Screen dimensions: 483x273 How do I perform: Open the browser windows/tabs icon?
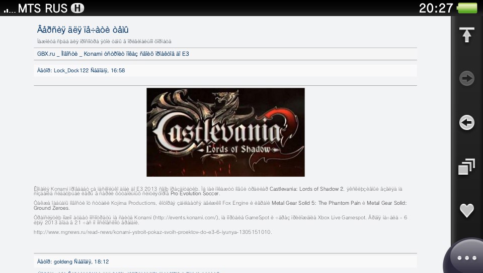467,167
